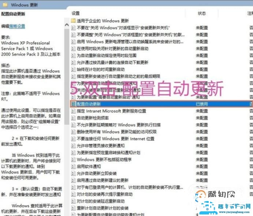Click the Windows 更新 header folder icon
Viewport: 253px width, 216px height.
(5, 5)
